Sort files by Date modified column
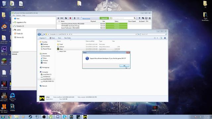The width and height of the screenshot is (212, 119). [x=90, y=41]
